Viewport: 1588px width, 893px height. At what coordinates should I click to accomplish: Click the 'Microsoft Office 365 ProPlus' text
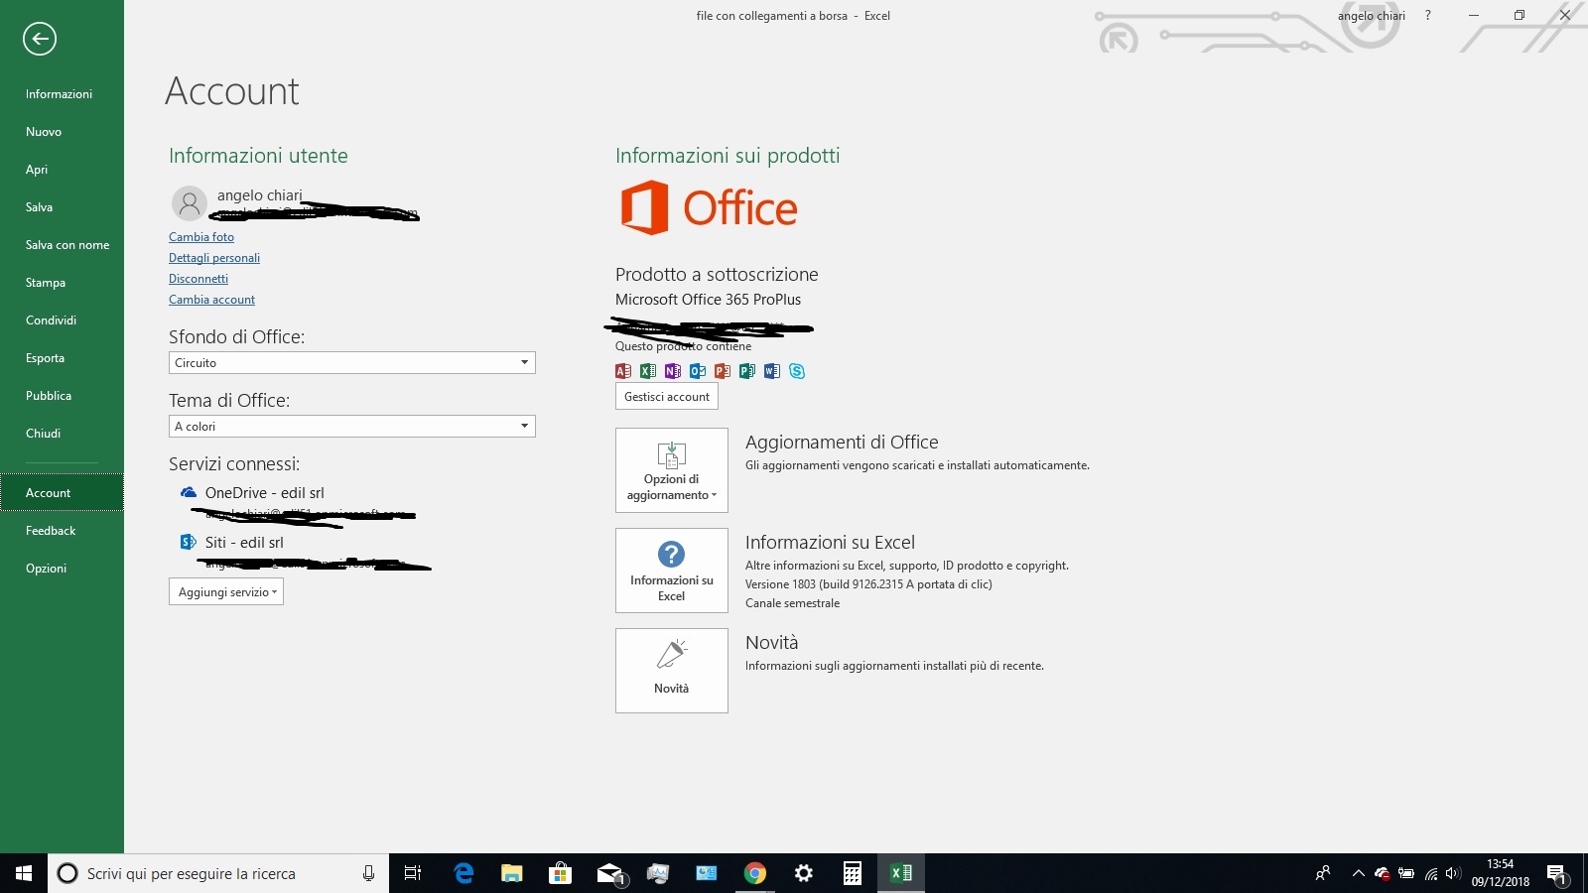pyautogui.click(x=708, y=300)
